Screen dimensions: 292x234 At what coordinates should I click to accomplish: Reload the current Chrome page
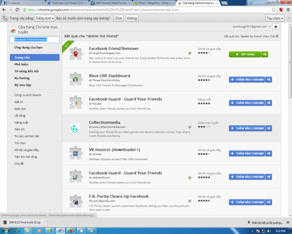(x=17, y=10)
